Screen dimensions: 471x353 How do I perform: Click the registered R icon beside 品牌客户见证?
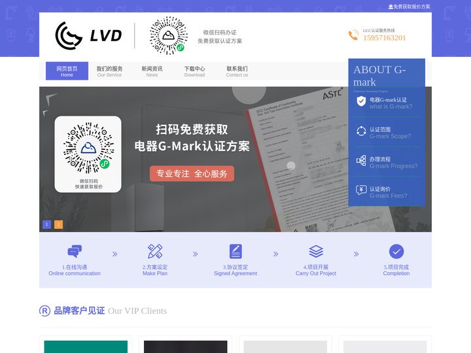(x=44, y=311)
